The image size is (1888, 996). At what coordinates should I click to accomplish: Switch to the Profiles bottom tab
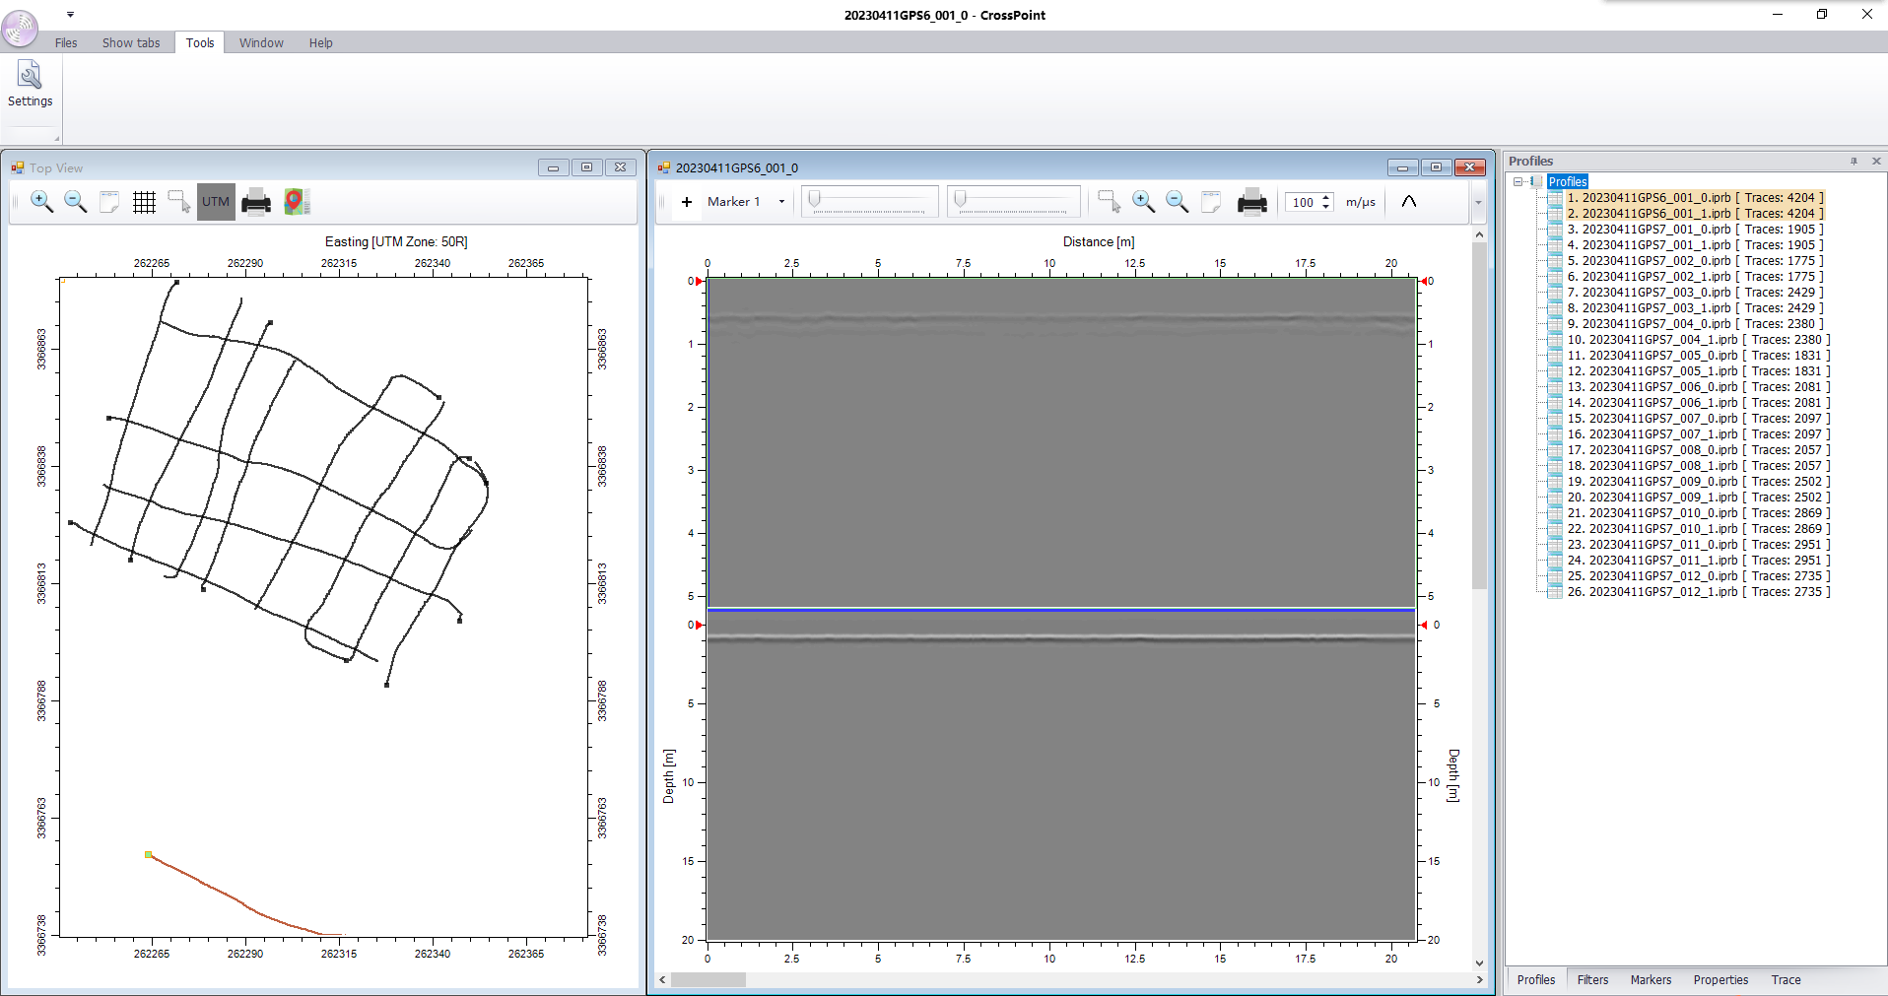(1535, 979)
